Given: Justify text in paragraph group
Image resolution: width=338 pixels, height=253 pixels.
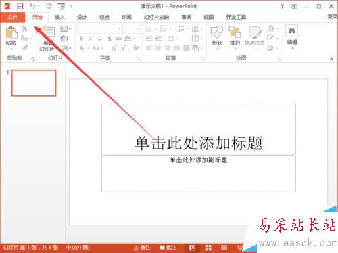Looking at the screenshot, I should click(176, 48).
